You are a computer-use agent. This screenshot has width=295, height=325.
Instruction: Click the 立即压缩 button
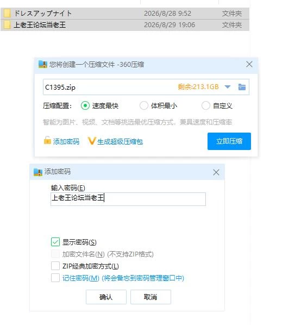tap(229, 141)
